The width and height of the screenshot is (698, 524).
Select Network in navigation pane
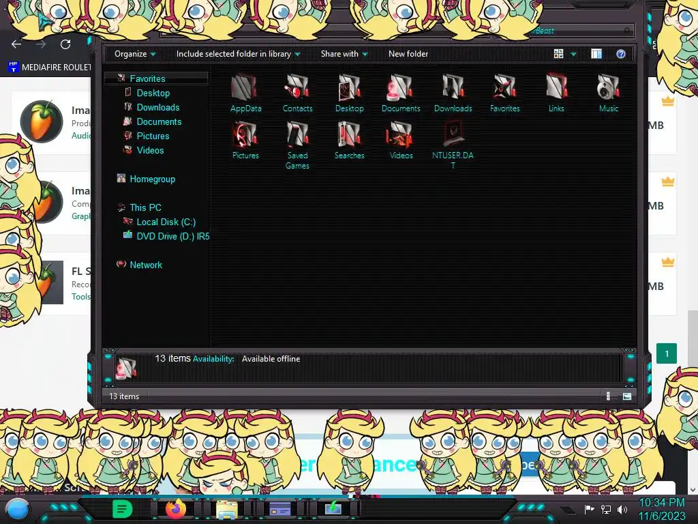click(146, 265)
